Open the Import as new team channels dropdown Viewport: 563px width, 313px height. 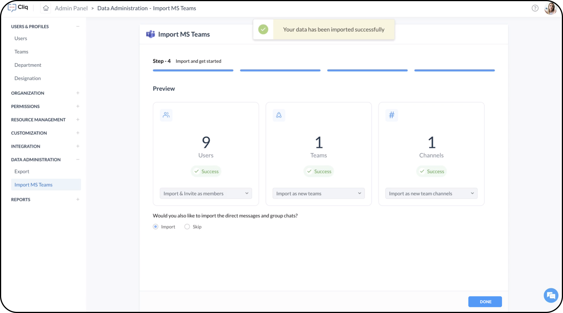point(431,194)
